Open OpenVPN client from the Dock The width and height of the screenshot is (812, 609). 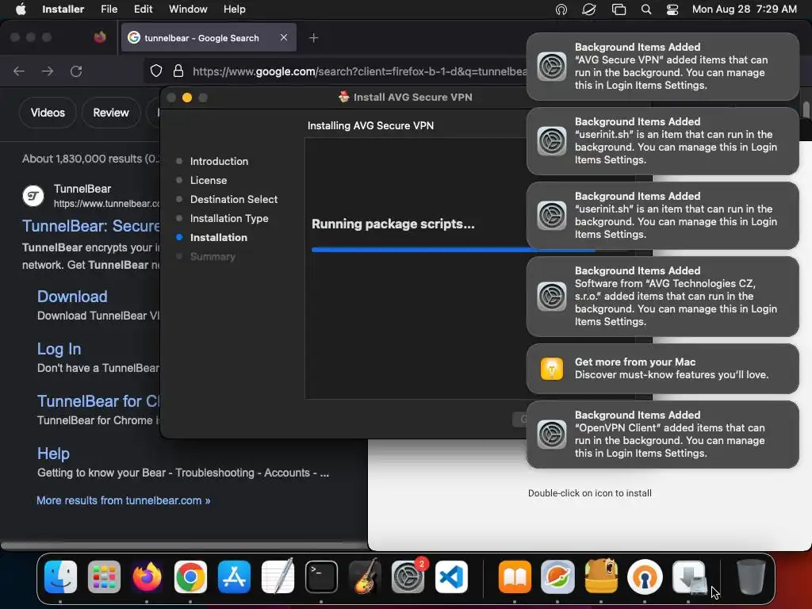[x=645, y=577]
